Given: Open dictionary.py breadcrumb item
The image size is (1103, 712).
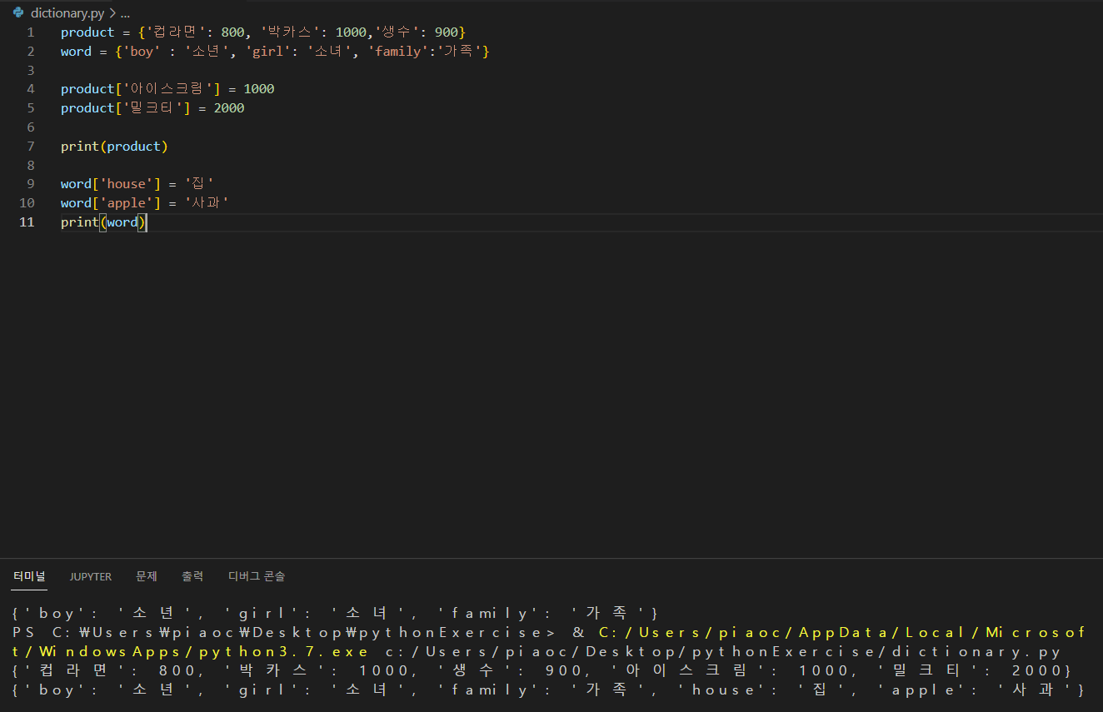Looking at the screenshot, I should click(67, 12).
